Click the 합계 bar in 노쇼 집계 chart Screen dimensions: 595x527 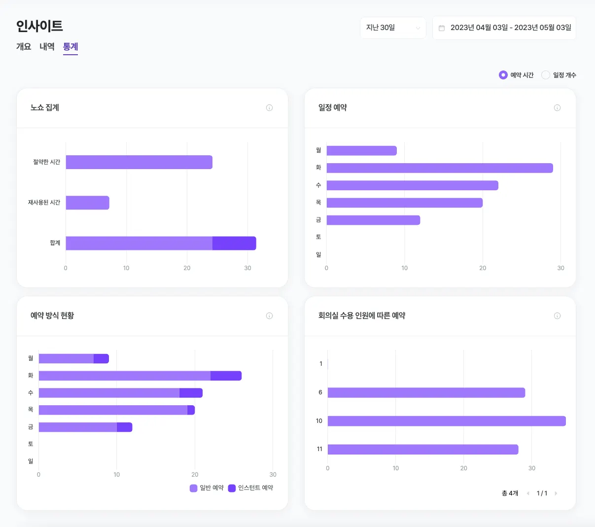pyautogui.click(x=161, y=244)
